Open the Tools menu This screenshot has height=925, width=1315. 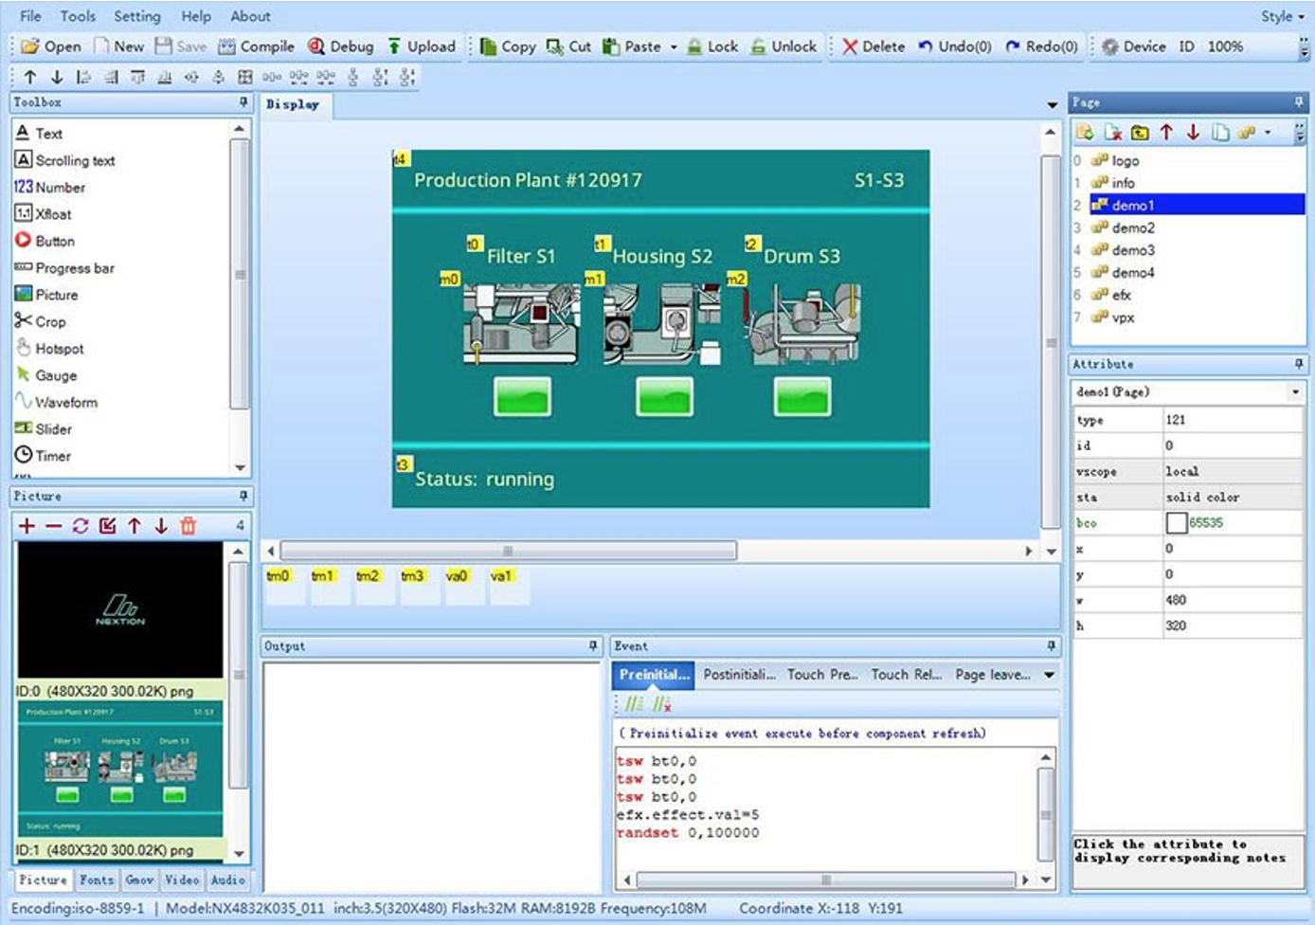(x=78, y=16)
